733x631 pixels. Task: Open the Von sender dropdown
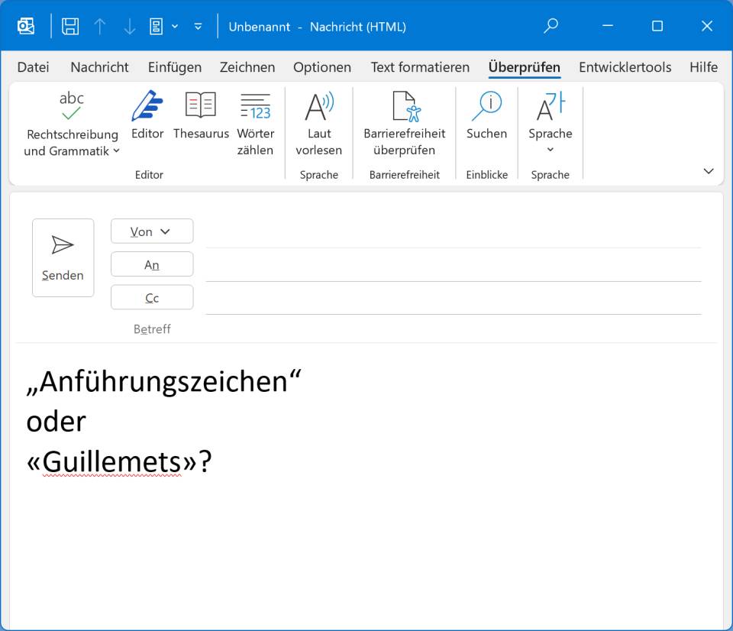point(152,231)
